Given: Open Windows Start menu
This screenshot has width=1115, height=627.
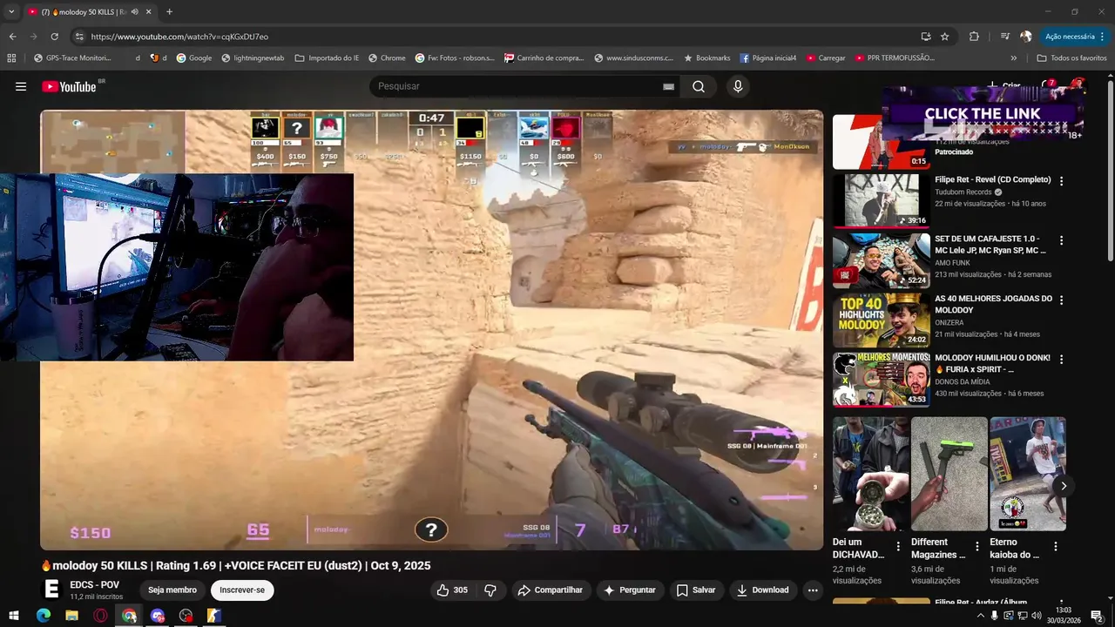Looking at the screenshot, I should 14,616.
